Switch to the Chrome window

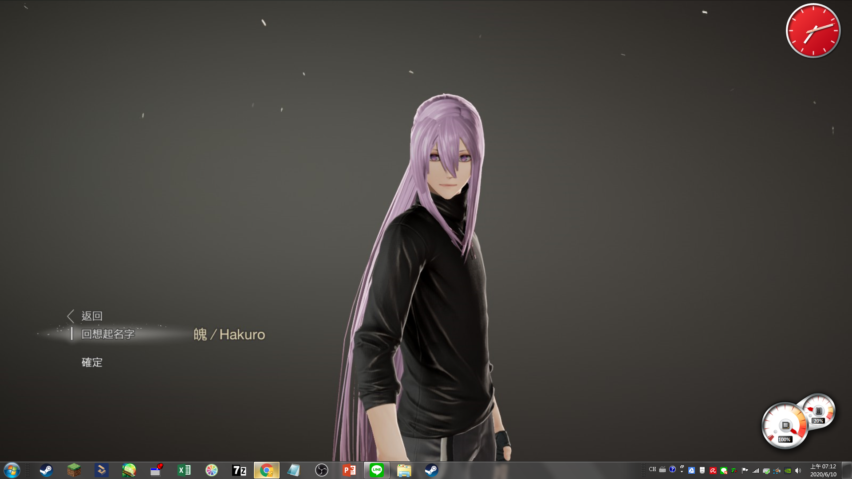click(x=267, y=470)
